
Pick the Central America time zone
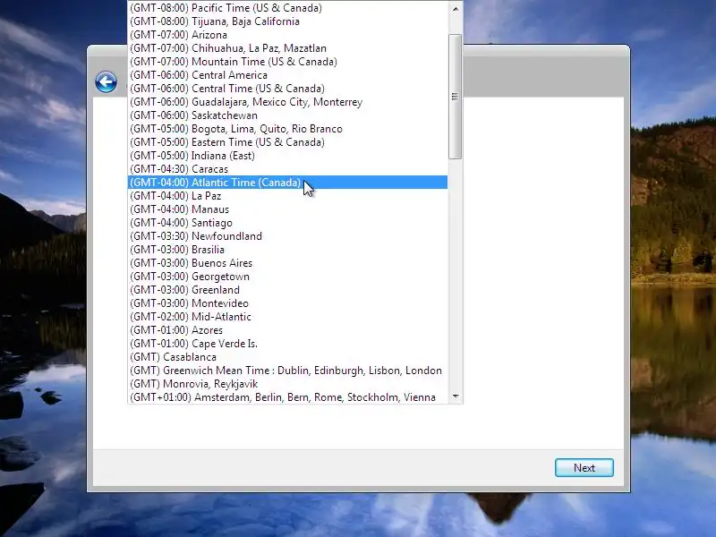click(x=287, y=75)
